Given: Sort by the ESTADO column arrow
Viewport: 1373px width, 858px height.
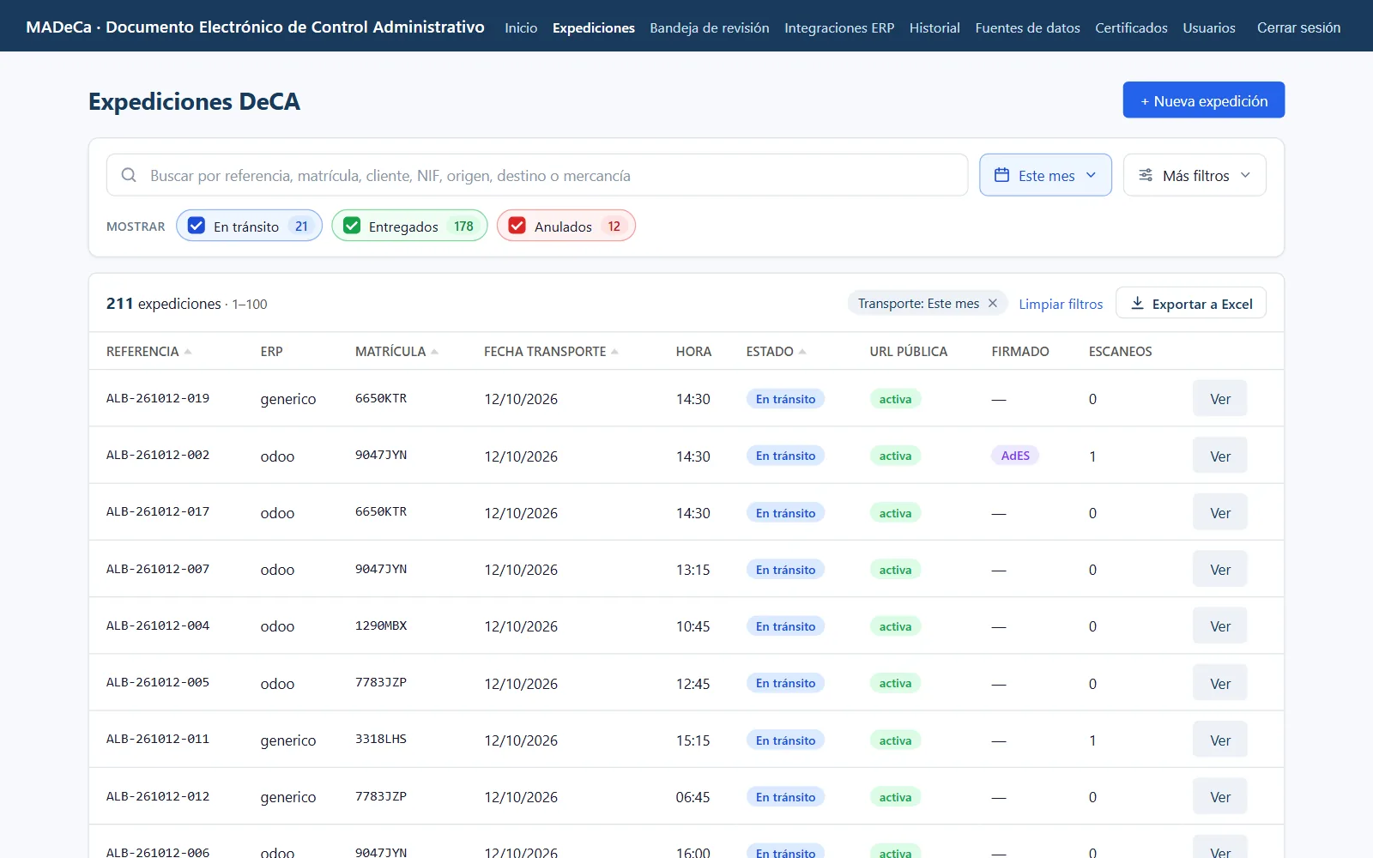Looking at the screenshot, I should (x=802, y=352).
